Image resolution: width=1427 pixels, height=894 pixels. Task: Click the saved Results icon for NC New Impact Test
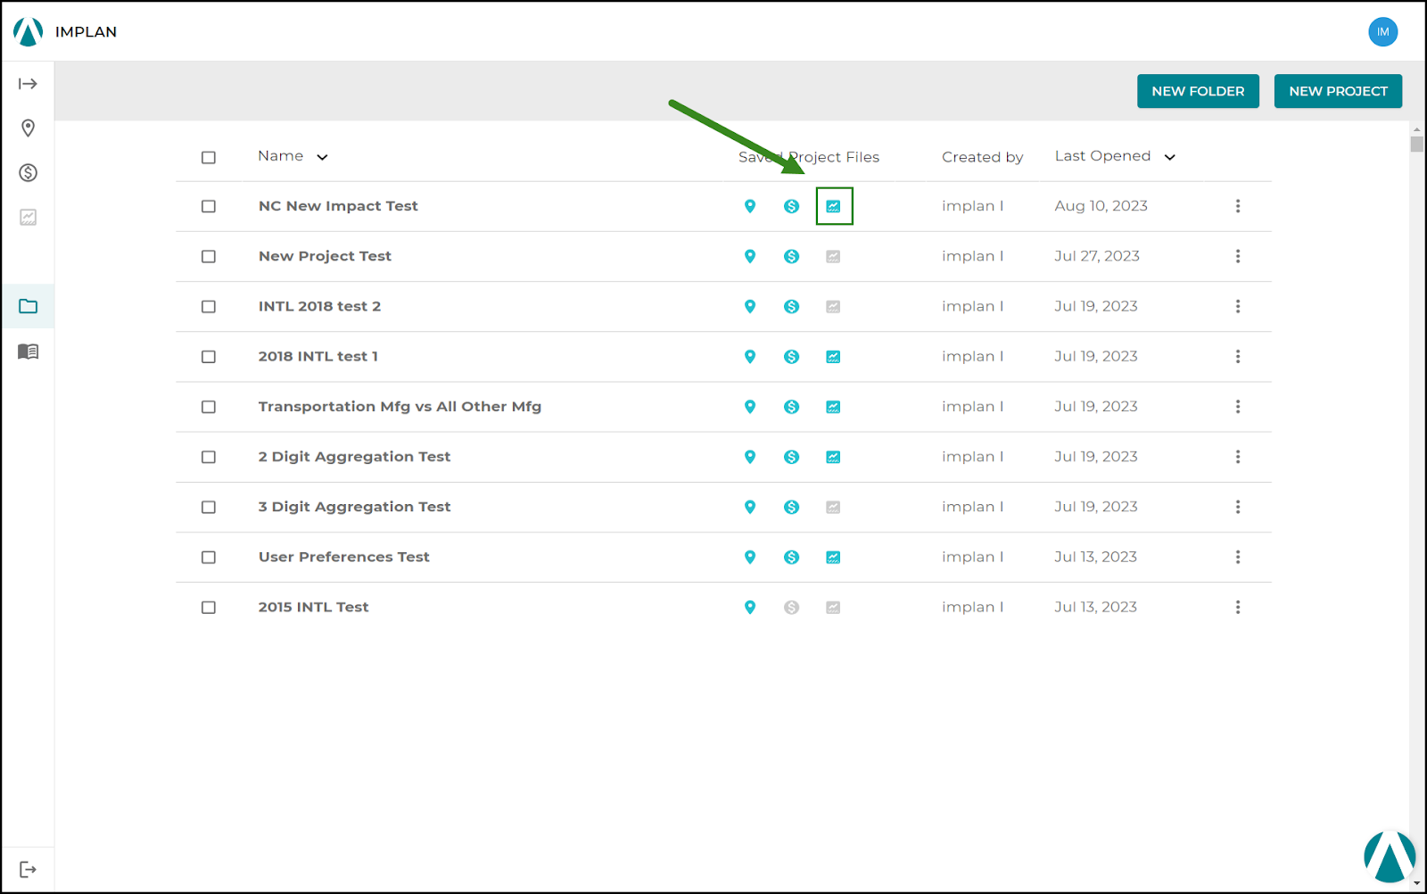click(833, 205)
